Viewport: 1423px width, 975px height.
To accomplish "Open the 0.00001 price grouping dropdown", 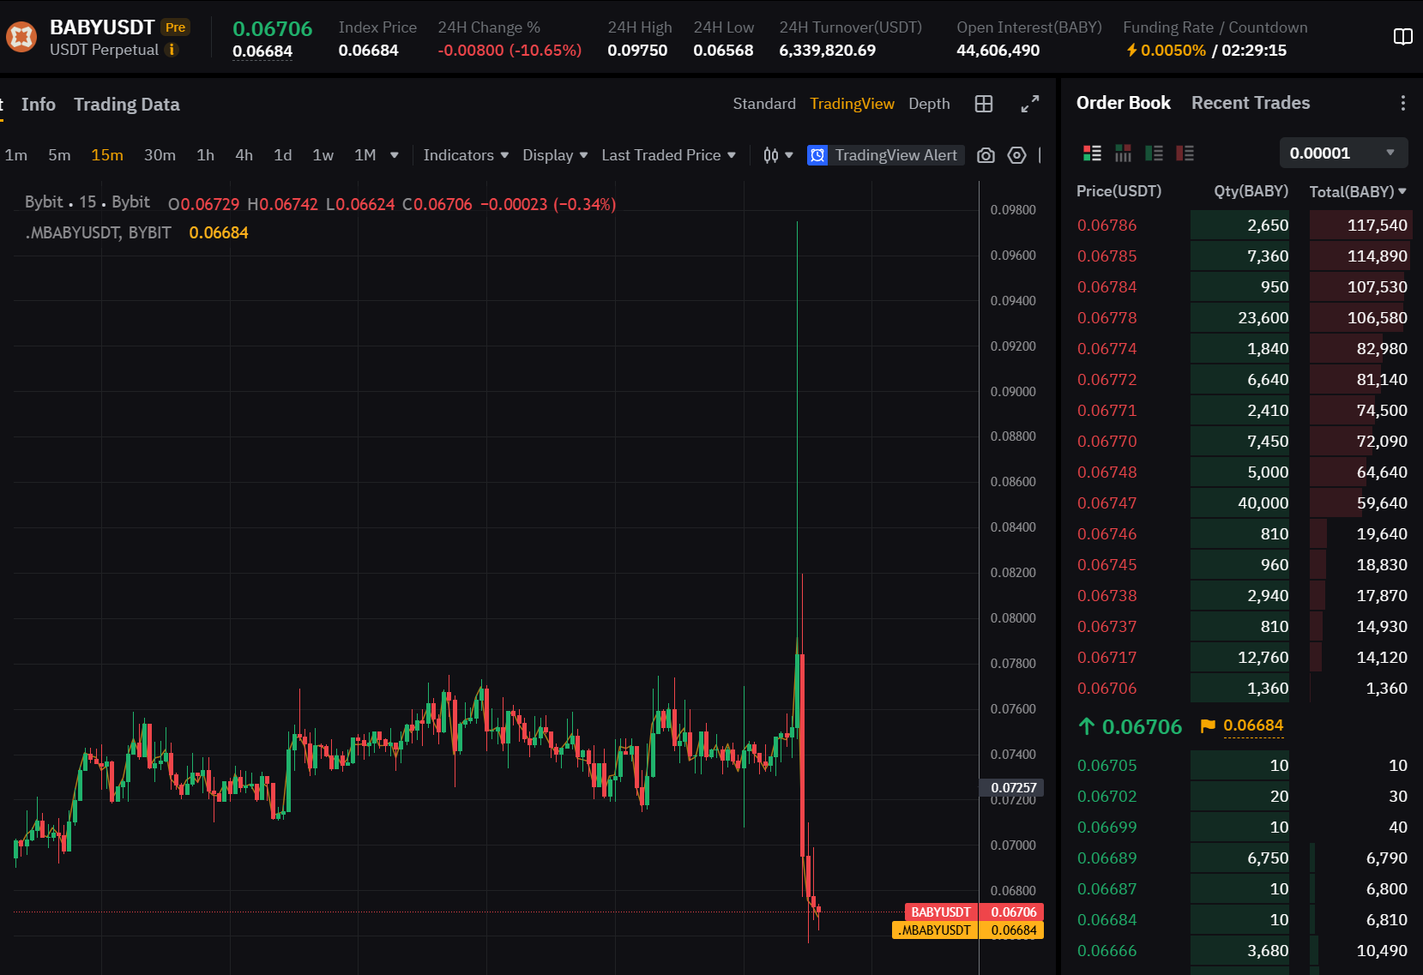I will point(1343,153).
